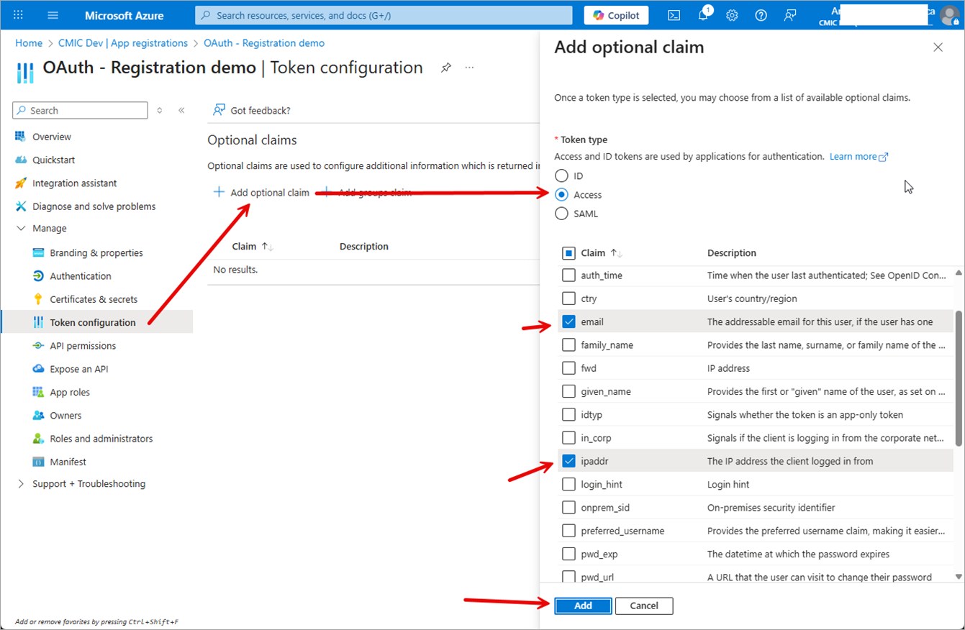The width and height of the screenshot is (965, 630).
Task: Open the feedback smiley icon
Action: coord(789,15)
